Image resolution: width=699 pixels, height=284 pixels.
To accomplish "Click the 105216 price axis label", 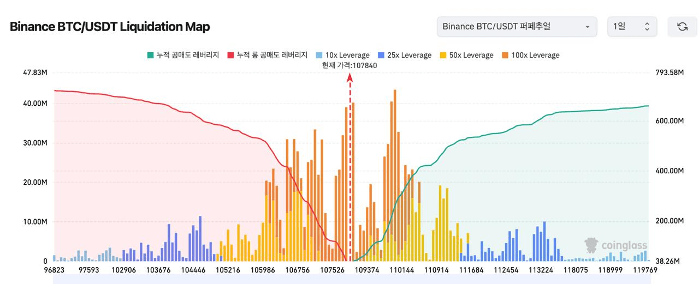I will pyautogui.click(x=228, y=270).
